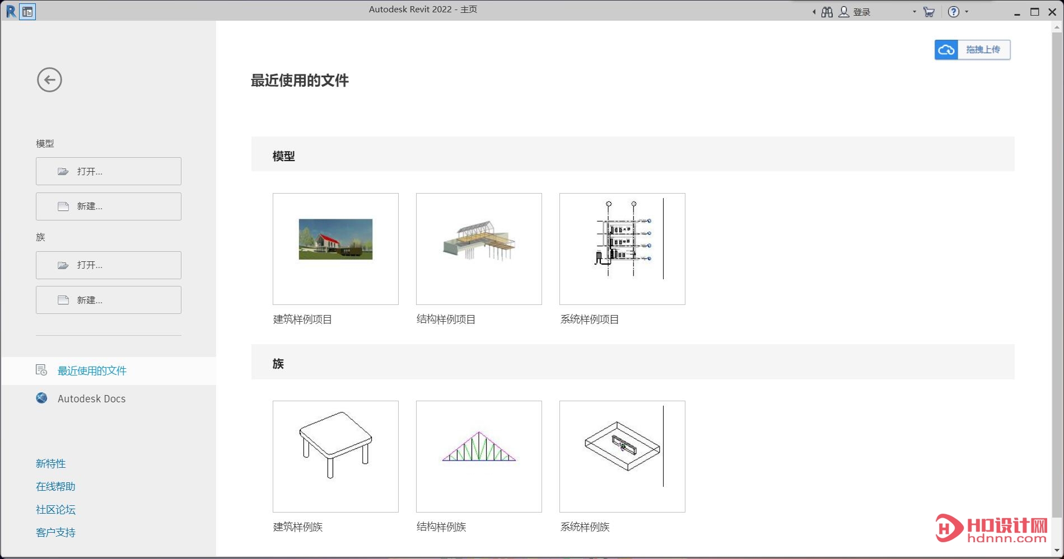Click the 建筑样例项目 label text
Screen dimensions: 1064x559
pos(302,320)
